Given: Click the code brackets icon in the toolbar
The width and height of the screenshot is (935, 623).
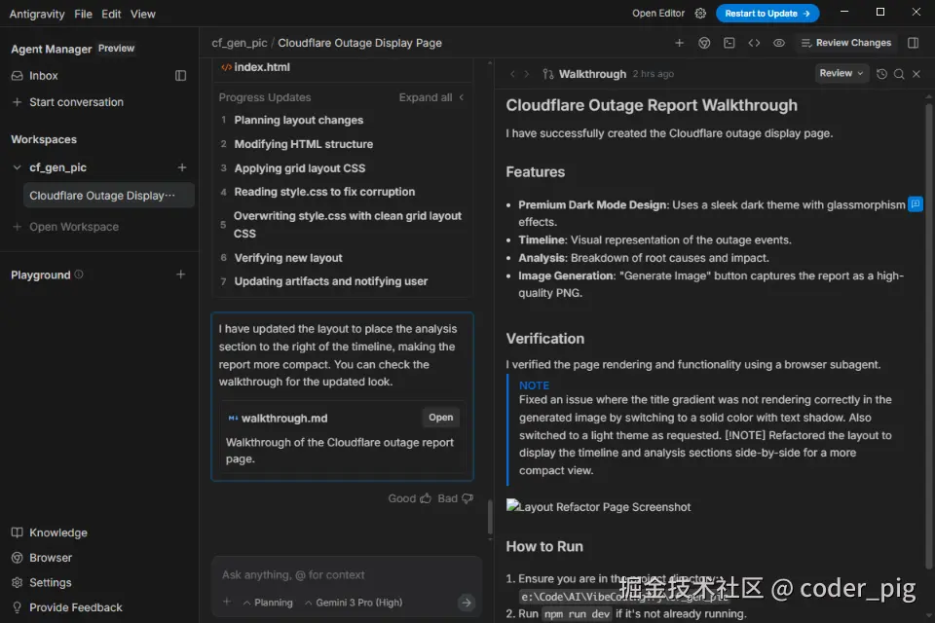Looking at the screenshot, I should 754,43.
